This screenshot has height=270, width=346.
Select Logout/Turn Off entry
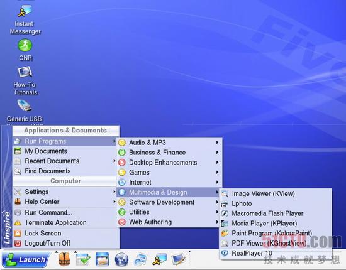66,243
